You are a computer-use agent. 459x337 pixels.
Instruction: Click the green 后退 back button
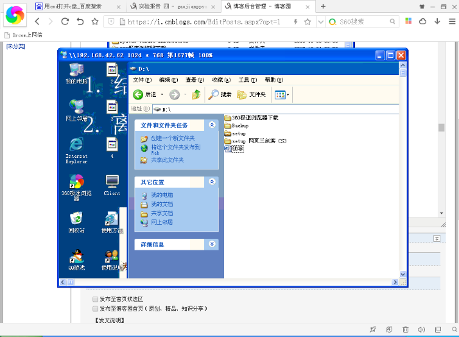coord(144,94)
